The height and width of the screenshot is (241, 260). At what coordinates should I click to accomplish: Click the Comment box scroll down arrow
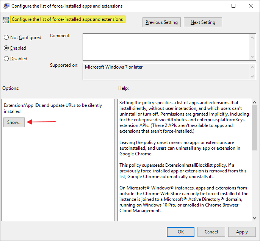(x=253, y=56)
